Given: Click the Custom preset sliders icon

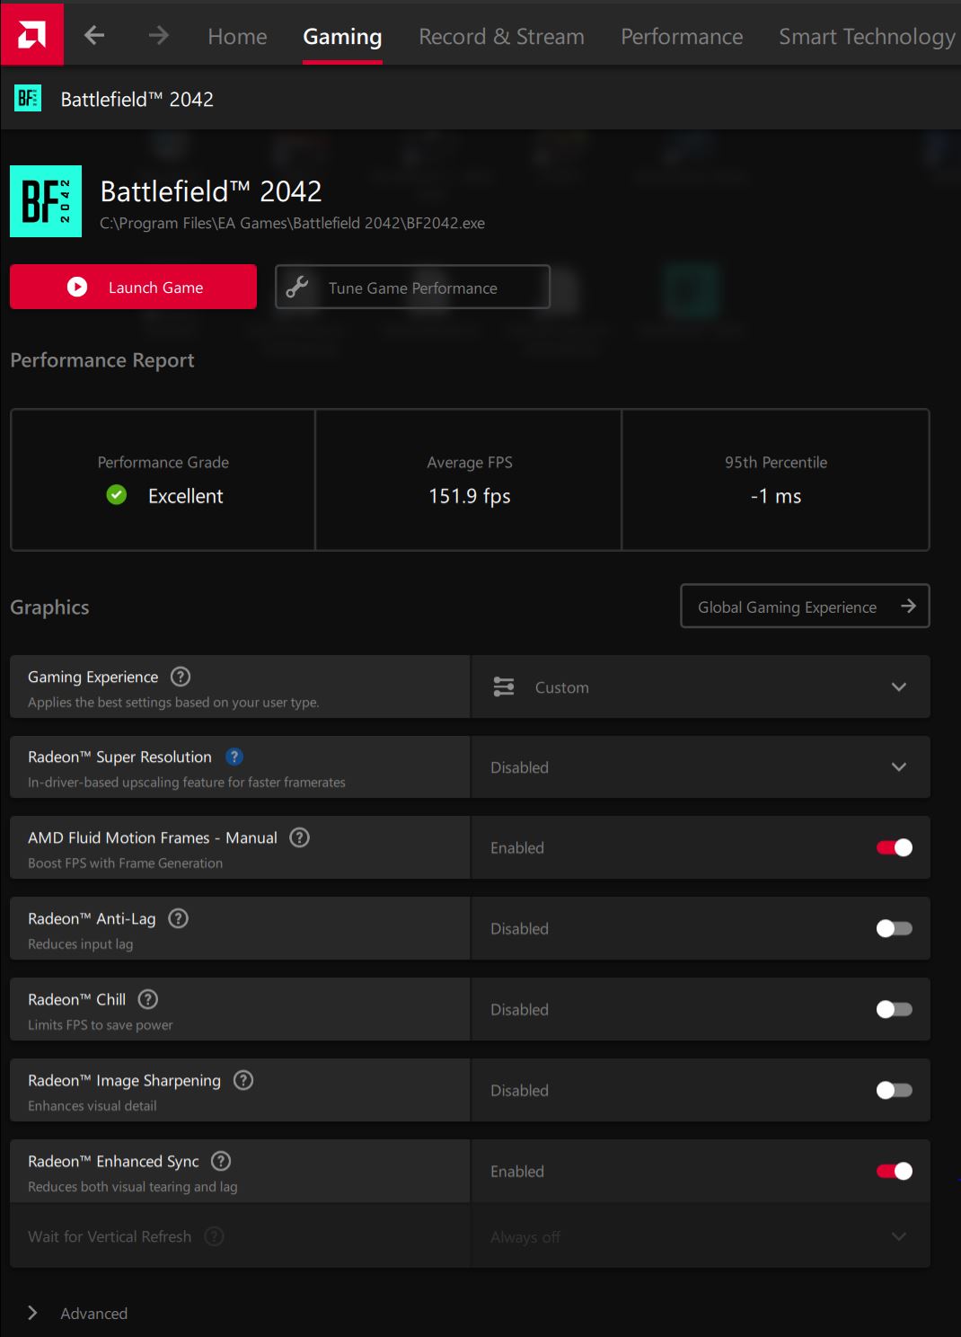Looking at the screenshot, I should point(504,687).
